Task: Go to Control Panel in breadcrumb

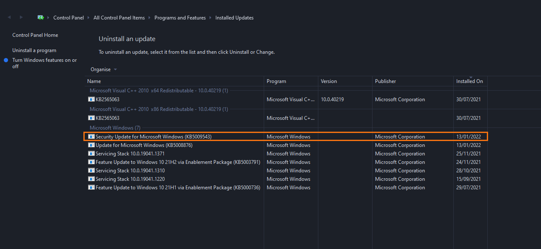Action: tap(69, 18)
